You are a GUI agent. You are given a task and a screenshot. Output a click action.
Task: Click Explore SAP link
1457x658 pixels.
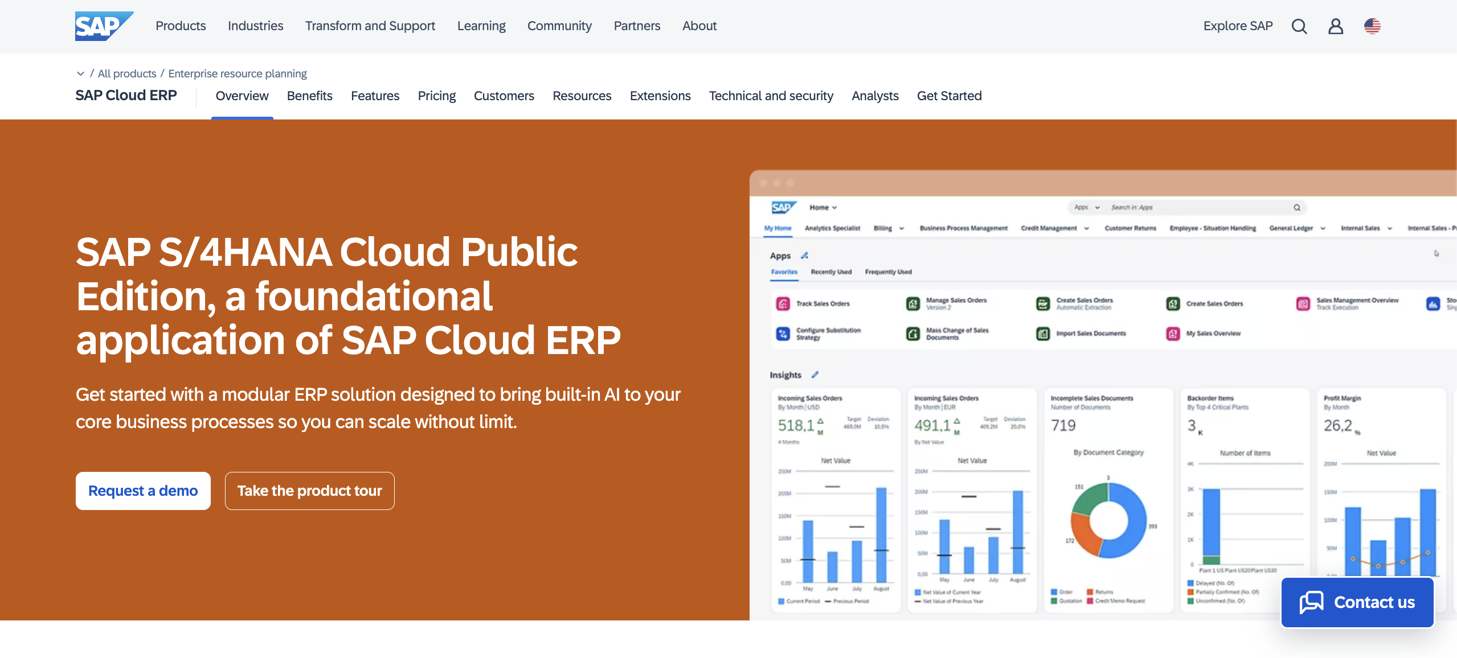[x=1238, y=26]
